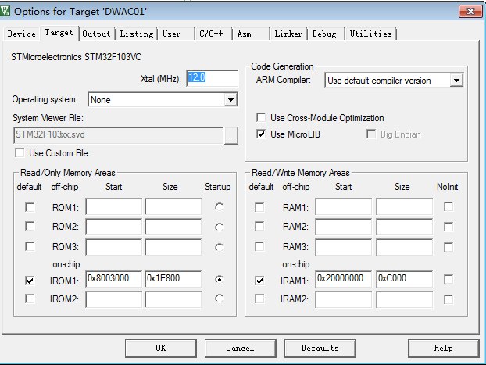Check the ROM2 default checkbox

[30, 226]
